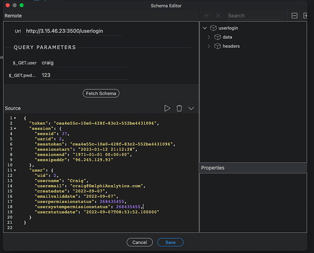Fold code at line 1 arrow
This screenshot has height=253, width=314.
tap(15, 118)
